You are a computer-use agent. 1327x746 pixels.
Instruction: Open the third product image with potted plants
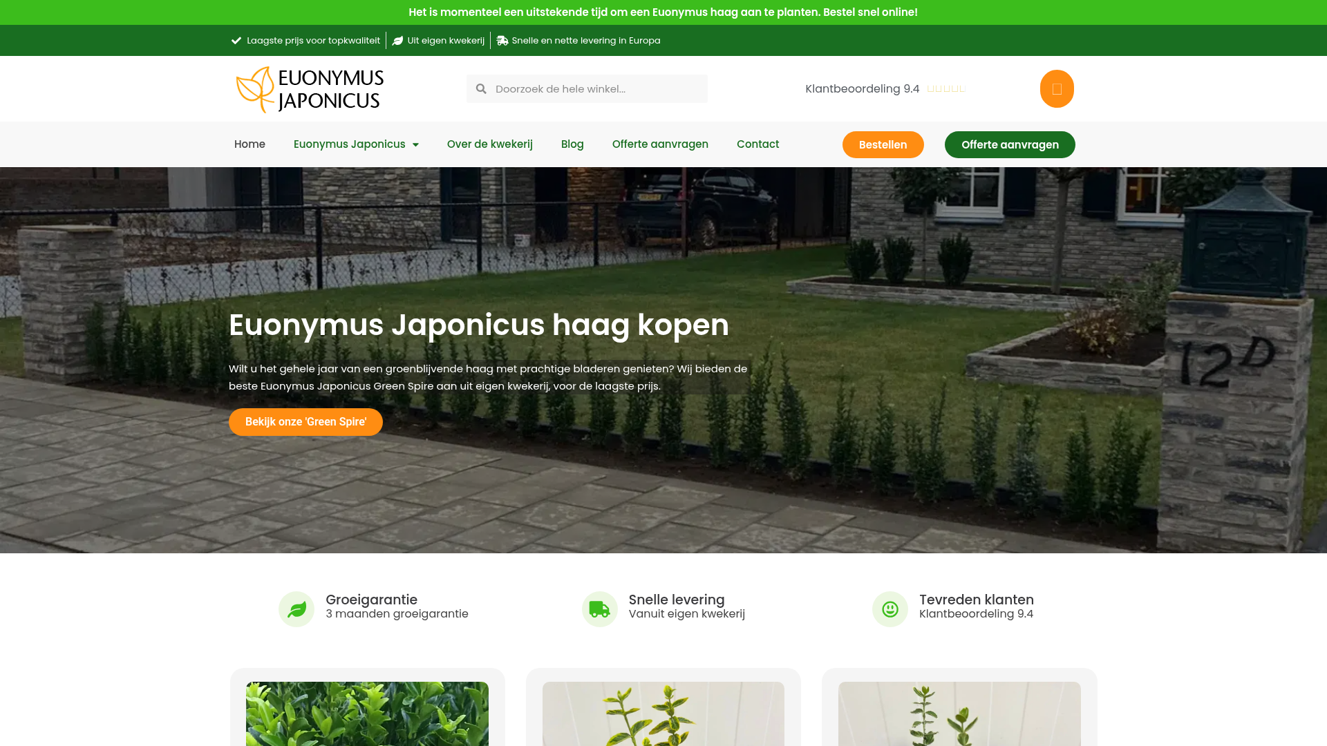click(x=959, y=714)
